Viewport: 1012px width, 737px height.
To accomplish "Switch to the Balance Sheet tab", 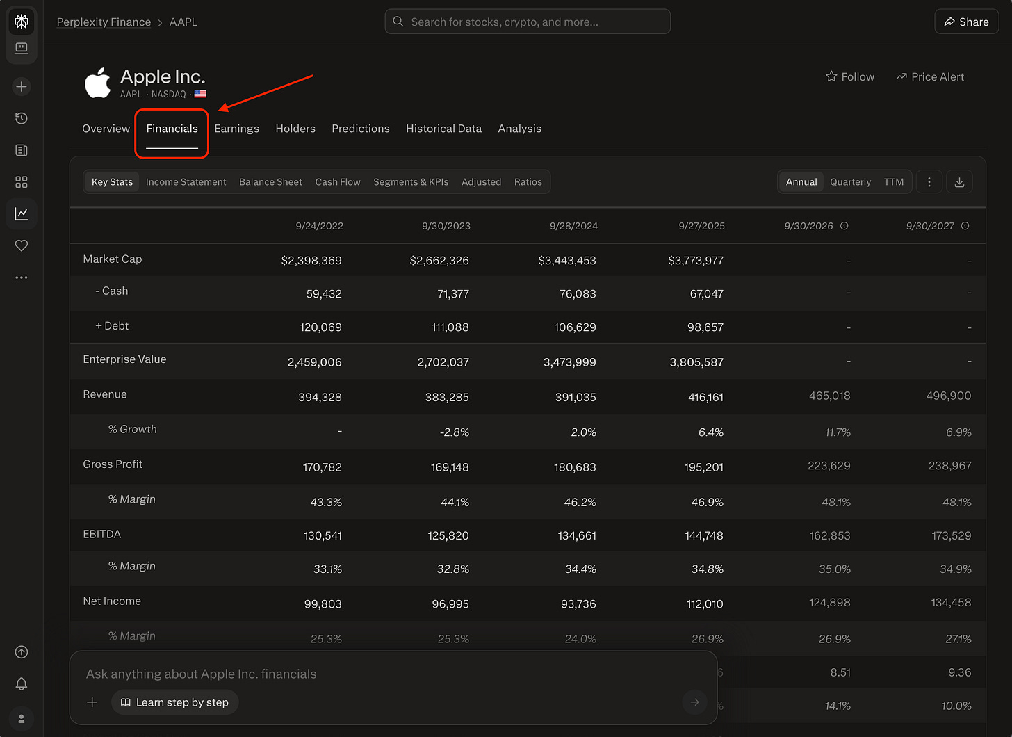I will (x=270, y=181).
